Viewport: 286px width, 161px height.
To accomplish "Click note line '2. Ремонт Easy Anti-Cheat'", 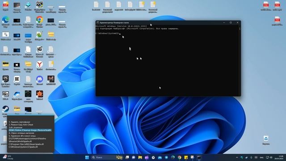I will click(21, 125).
